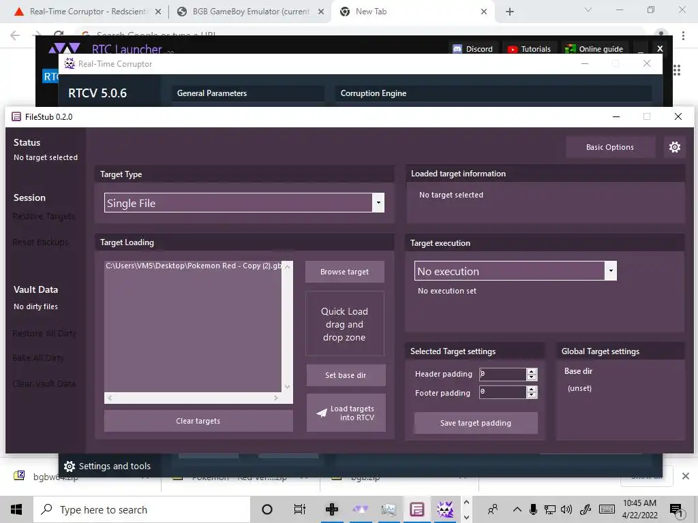Click target list vertical scrollbar up arrow
The image size is (698, 523).
pyautogui.click(x=287, y=267)
